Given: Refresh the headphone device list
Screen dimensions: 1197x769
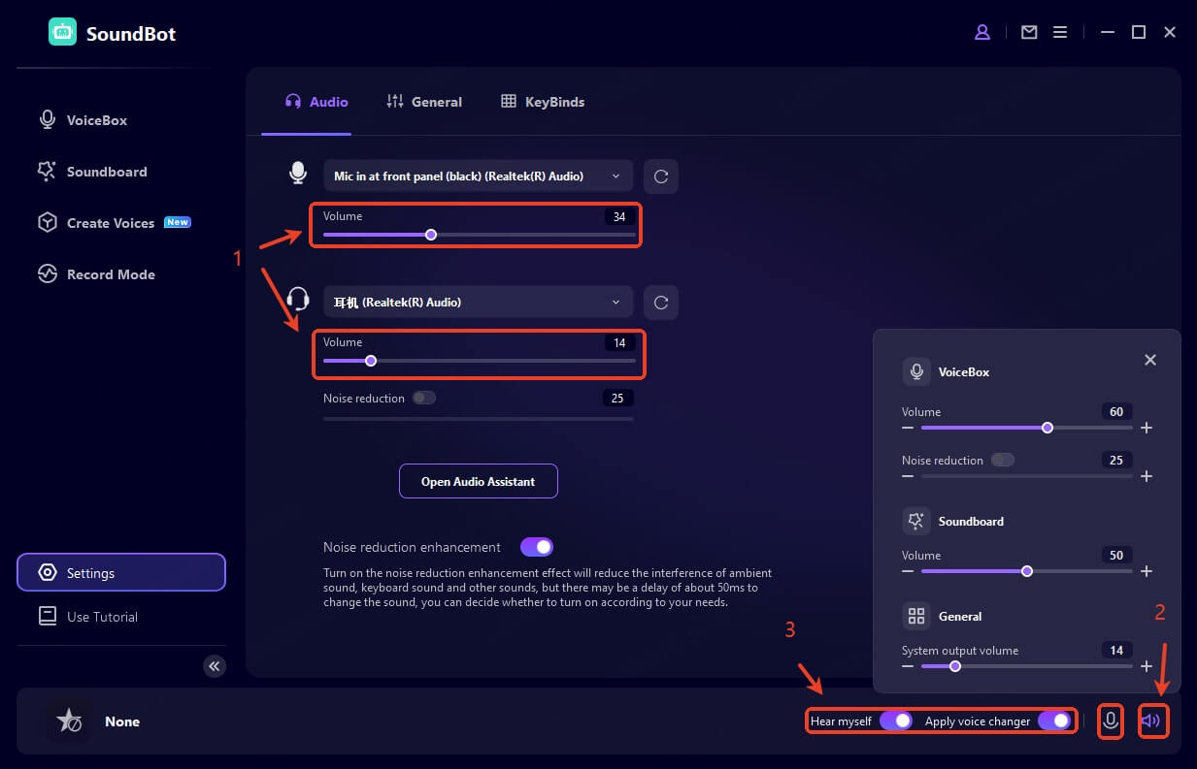Looking at the screenshot, I should click(661, 303).
